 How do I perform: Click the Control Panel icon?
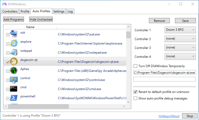(x=14, y=80)
